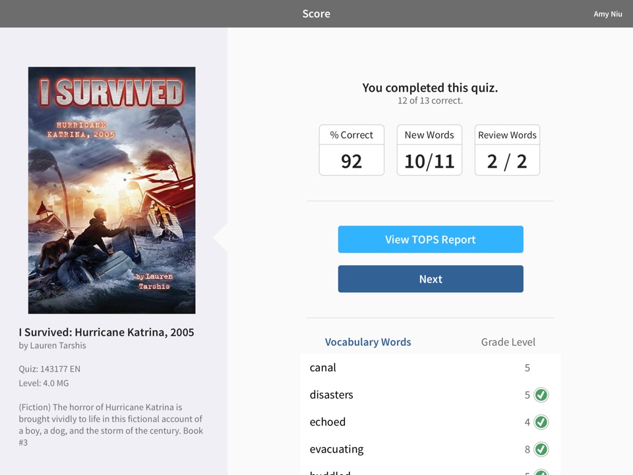Image resolution: width=633 pixels, height=475 pixels.
Task: Click the green check beside disasters
Action: pyautogui.click(x=541, y=395)
